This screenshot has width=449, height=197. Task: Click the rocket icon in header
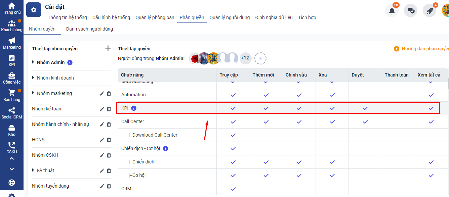pyautogui.click(x=430, y=11)
